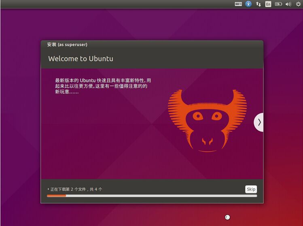Expand download details with the small triangle
303x226 pixels.
coord(48,189)
